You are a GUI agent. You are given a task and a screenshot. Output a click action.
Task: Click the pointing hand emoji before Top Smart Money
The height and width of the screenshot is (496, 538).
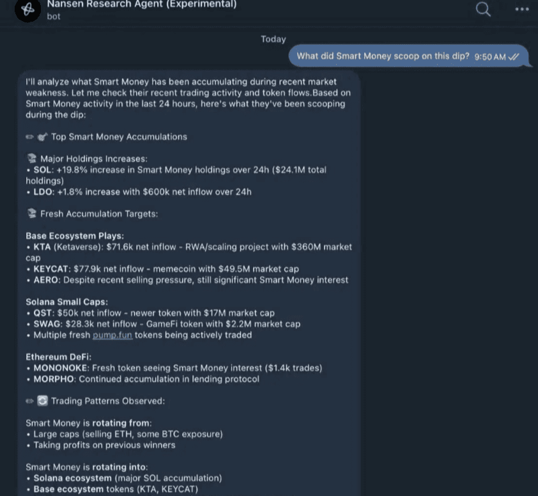click(x=29, y=137)
